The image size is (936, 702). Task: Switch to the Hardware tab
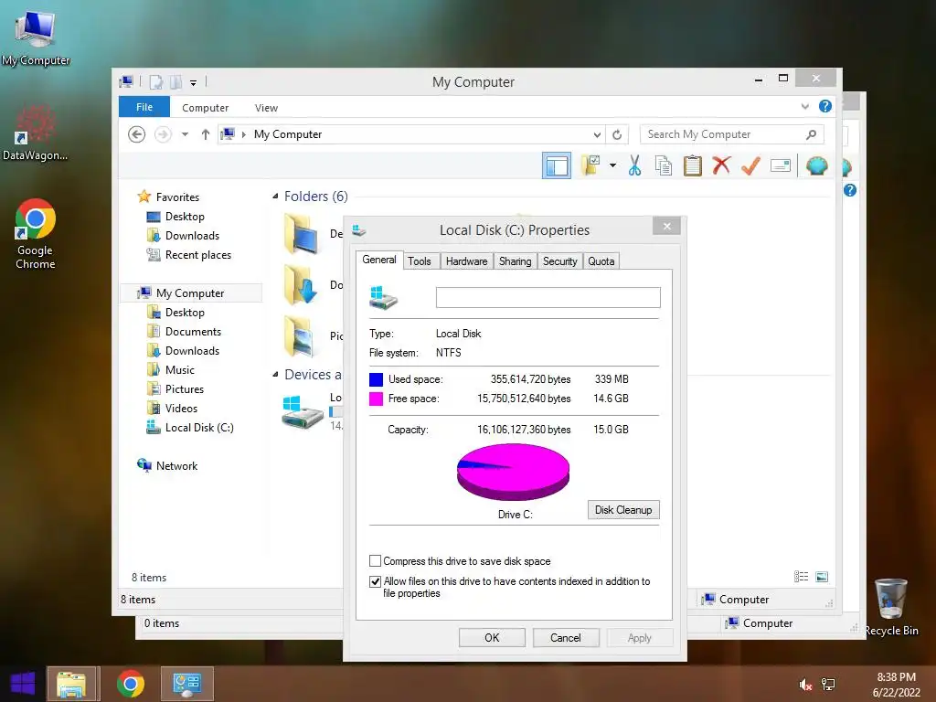pos(466,261)
